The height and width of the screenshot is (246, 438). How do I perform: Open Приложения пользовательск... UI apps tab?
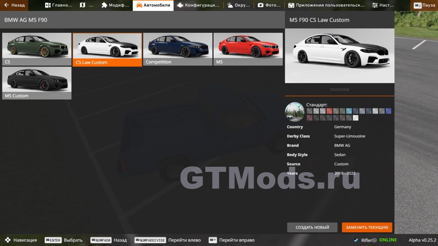326,5
